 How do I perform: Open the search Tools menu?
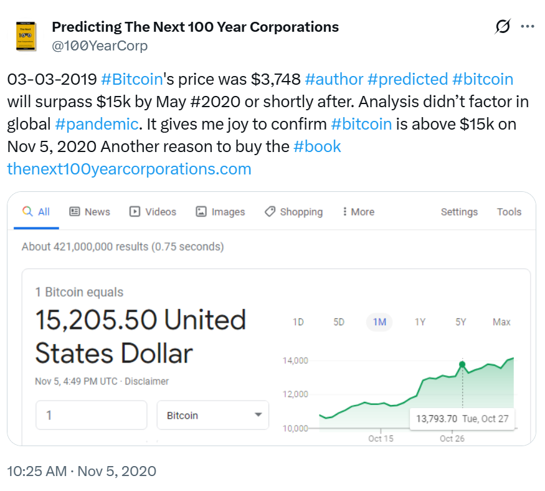pos(509,212)
